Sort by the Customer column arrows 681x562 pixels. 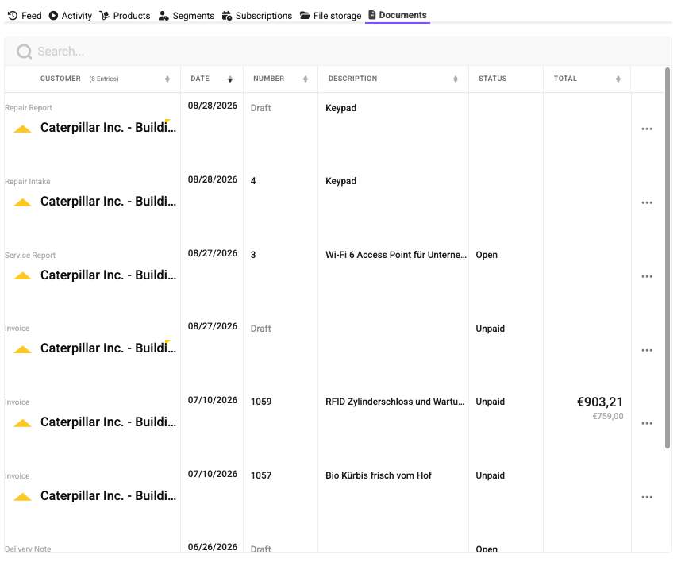pyautogui.click(x=167, y=79)
